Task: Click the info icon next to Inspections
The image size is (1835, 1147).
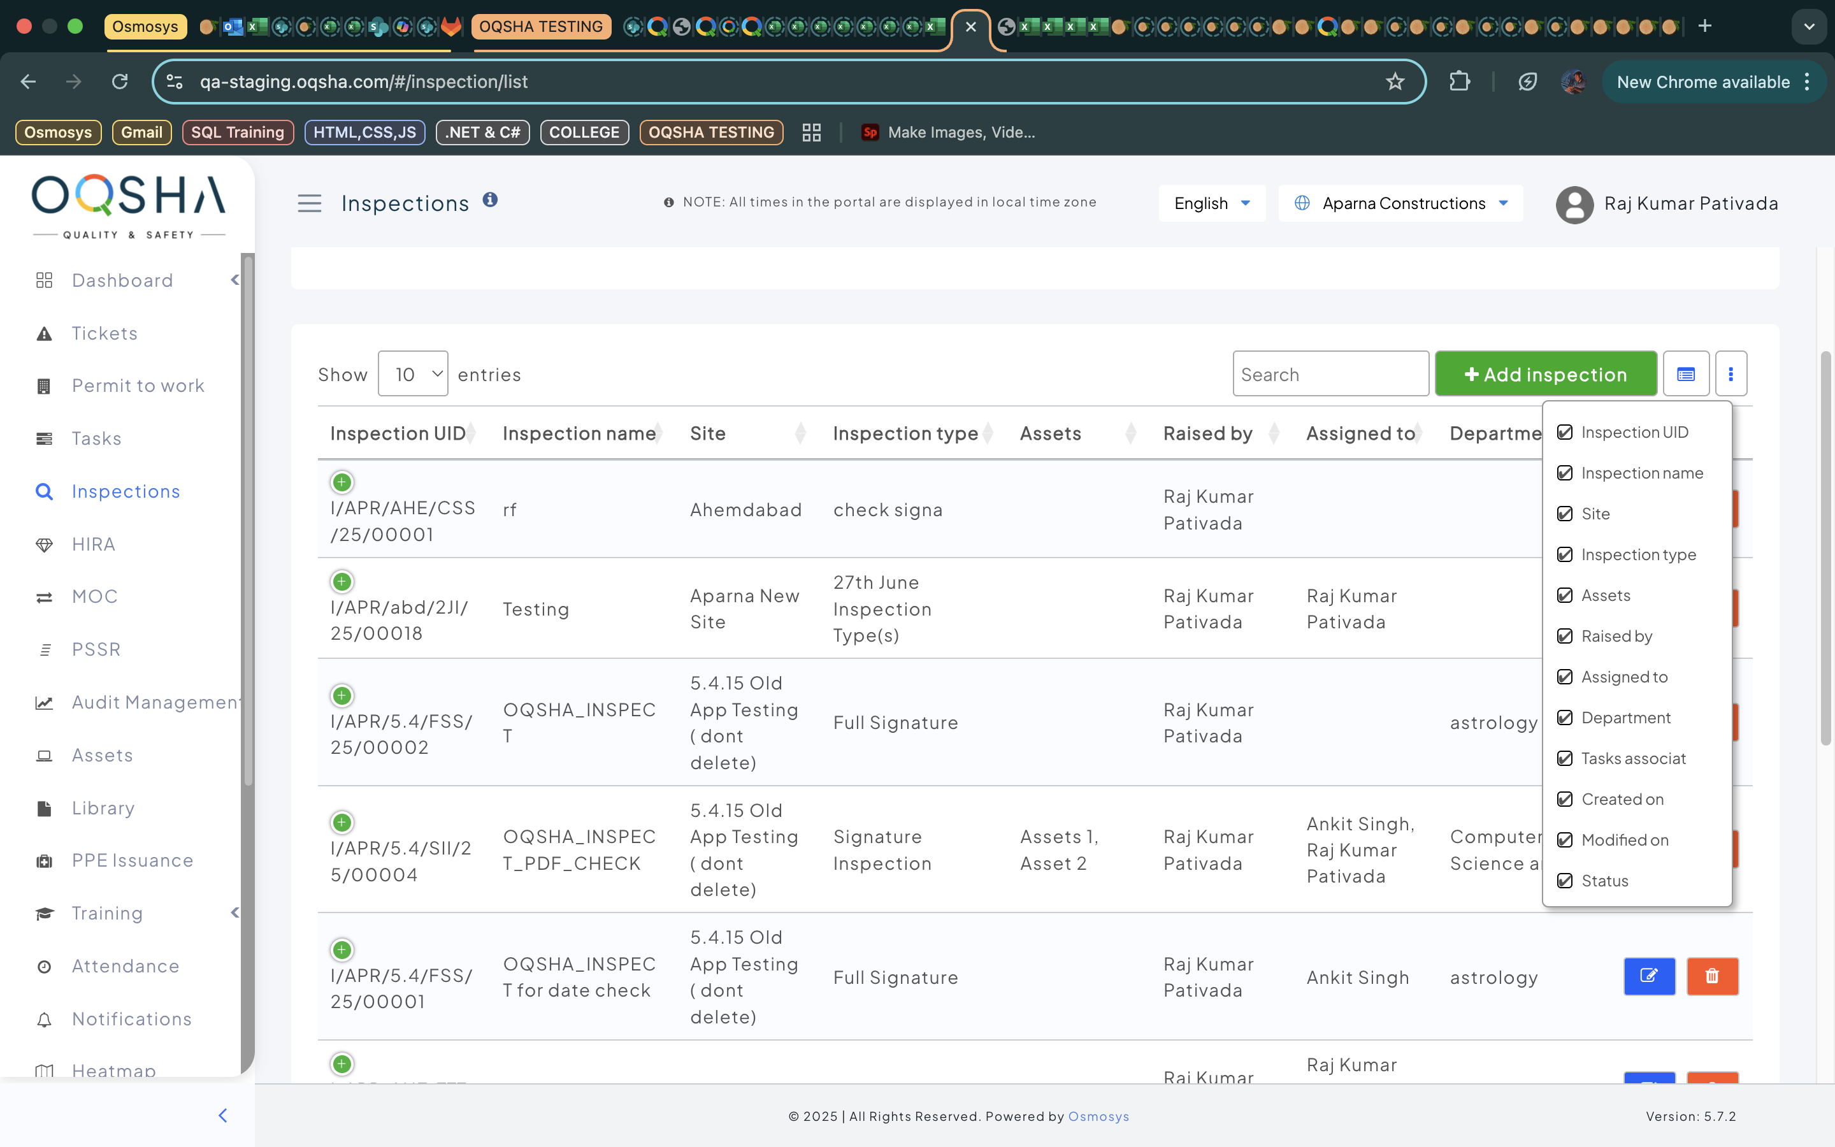Action: pos(490,199)
